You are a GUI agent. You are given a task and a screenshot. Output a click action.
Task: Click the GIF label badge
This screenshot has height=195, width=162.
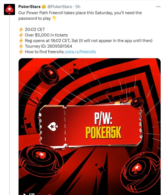32,194
